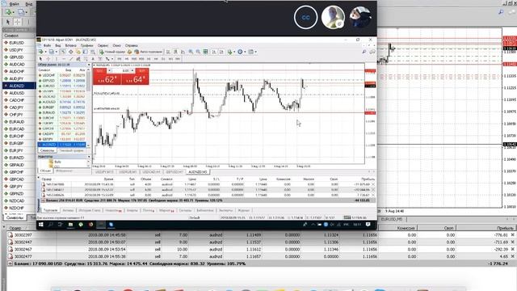Switch to 'Тиковый график' tab
The image size is (517, 291).
tap(71, 150)
